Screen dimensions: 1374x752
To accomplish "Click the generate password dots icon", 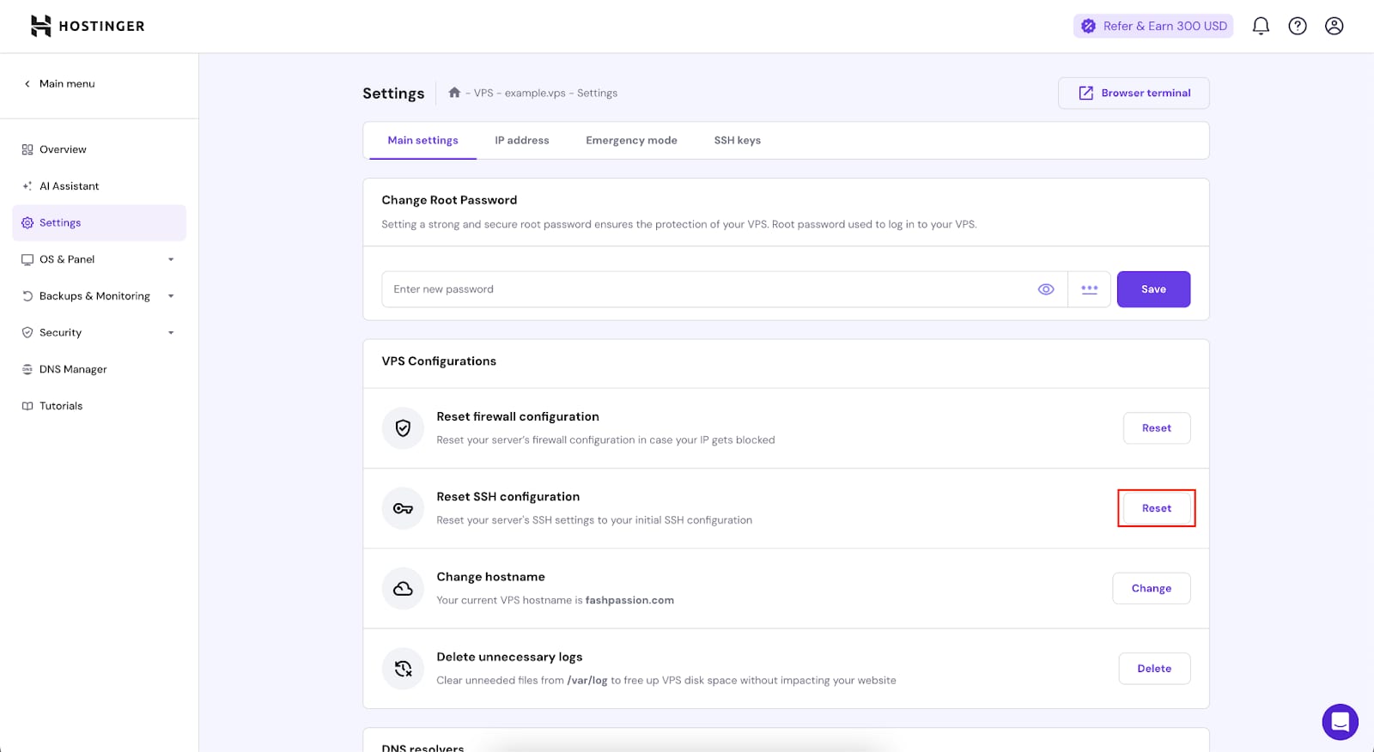I will click(1089, 289).
